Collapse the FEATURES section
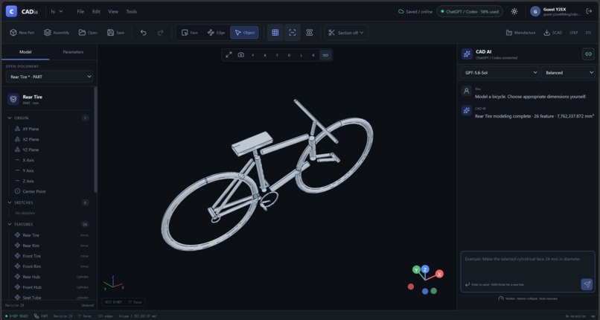 tap(10, 224)
